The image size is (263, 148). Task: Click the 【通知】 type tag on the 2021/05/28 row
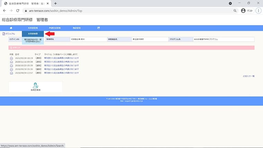click(38, 58)
